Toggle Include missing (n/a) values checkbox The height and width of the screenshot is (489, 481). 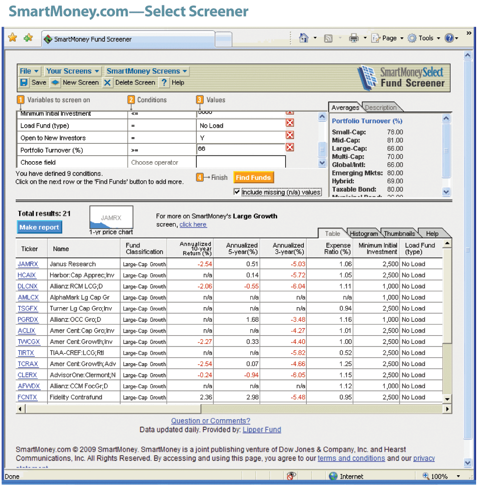point(238,192)
